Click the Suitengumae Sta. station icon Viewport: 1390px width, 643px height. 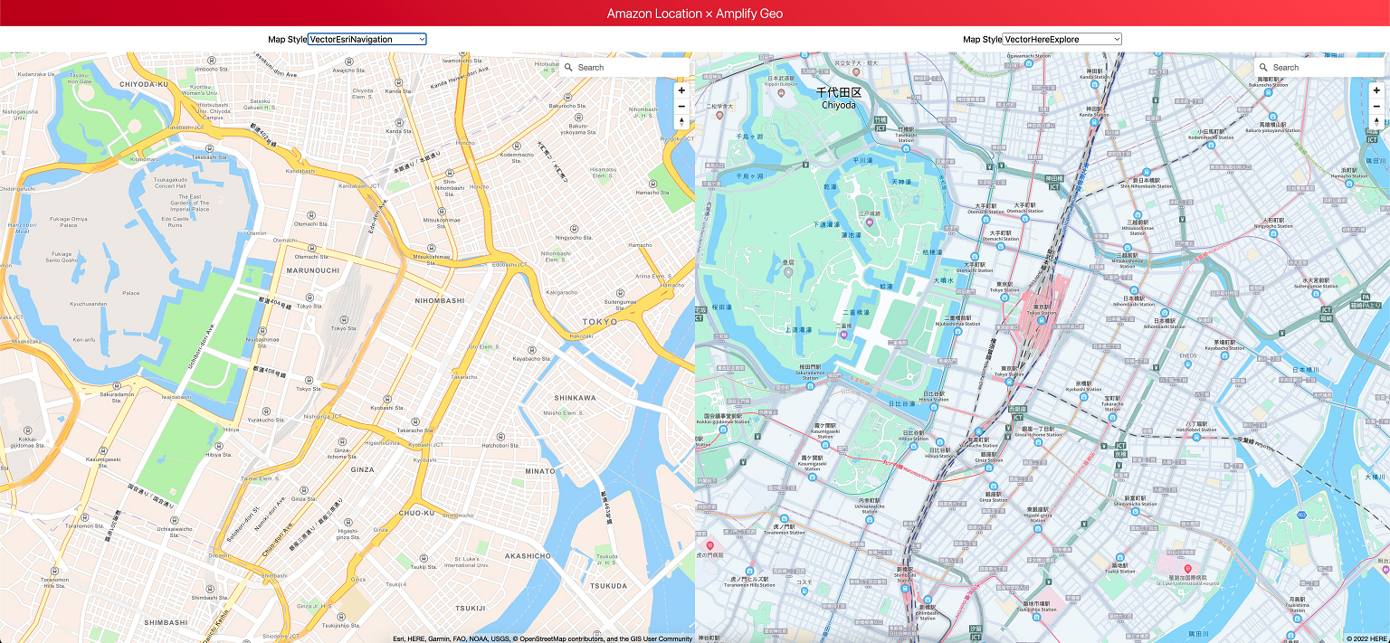coord(619,293)
